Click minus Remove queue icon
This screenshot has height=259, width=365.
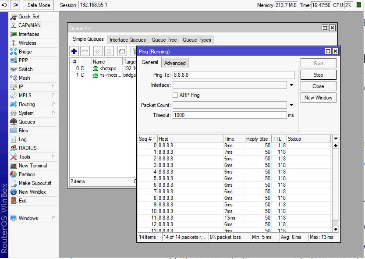(85, 51)
